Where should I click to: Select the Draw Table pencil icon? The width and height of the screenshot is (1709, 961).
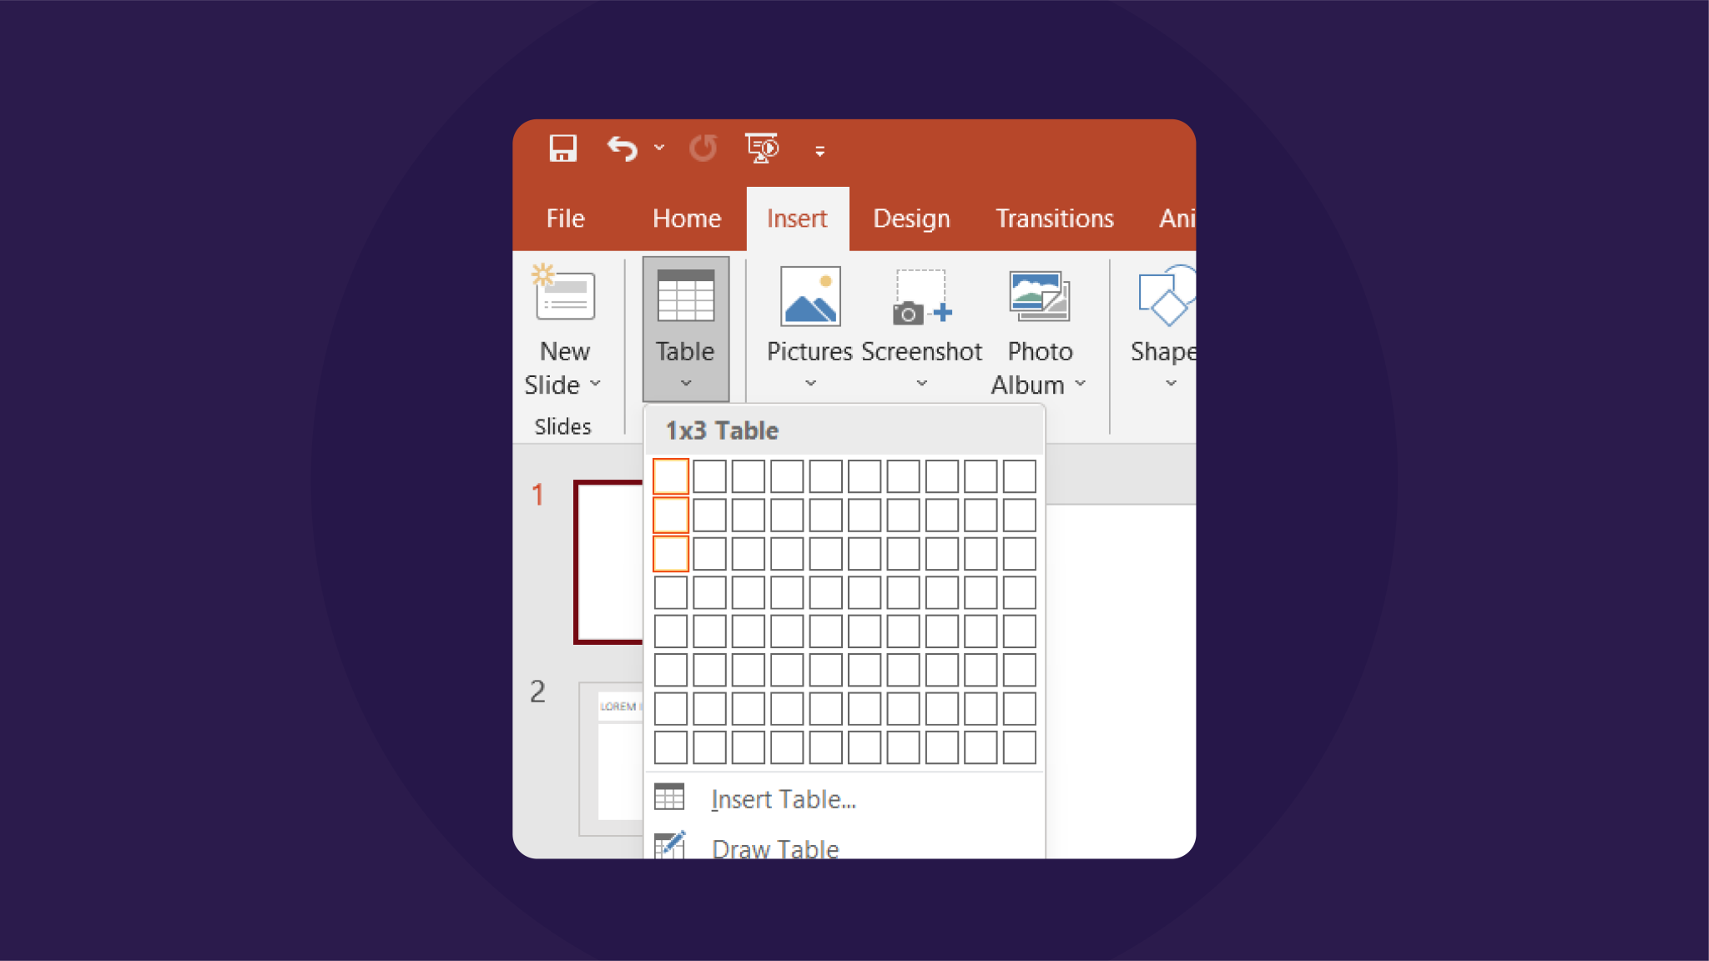pos(670,845)
